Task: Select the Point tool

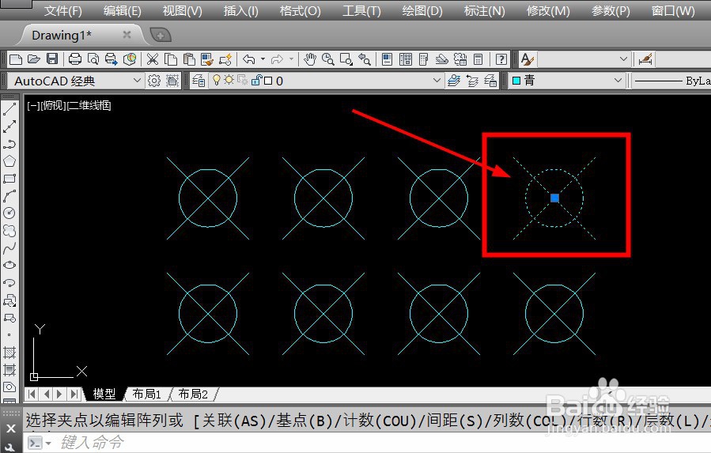Action: [9, 335]
